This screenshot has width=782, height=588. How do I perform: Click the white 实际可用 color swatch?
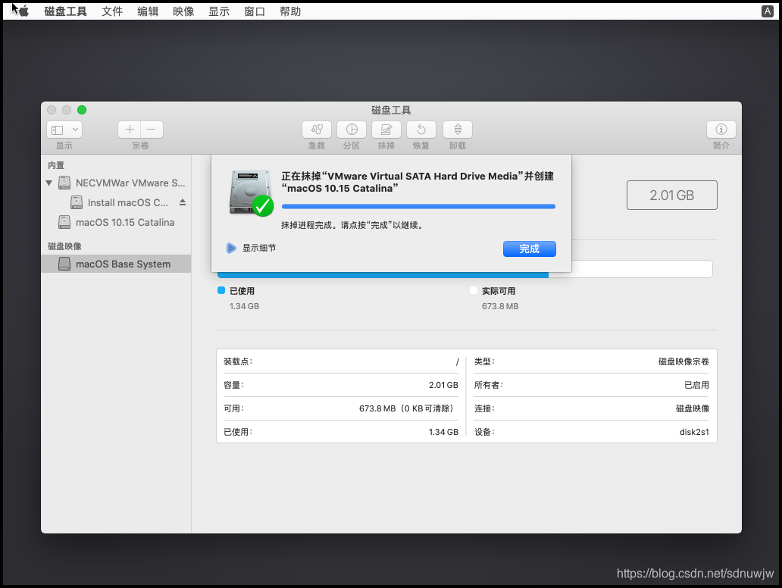click(474, 290)
